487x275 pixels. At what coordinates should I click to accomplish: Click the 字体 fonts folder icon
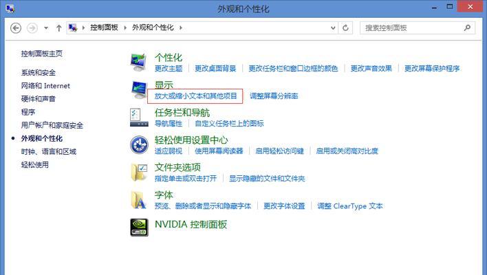pyautogui.click(x=138, y=199)
